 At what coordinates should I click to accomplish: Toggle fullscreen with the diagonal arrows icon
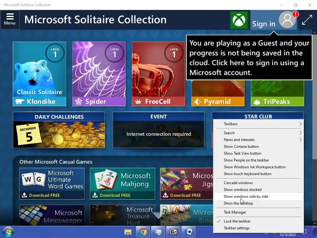(307, 20)
